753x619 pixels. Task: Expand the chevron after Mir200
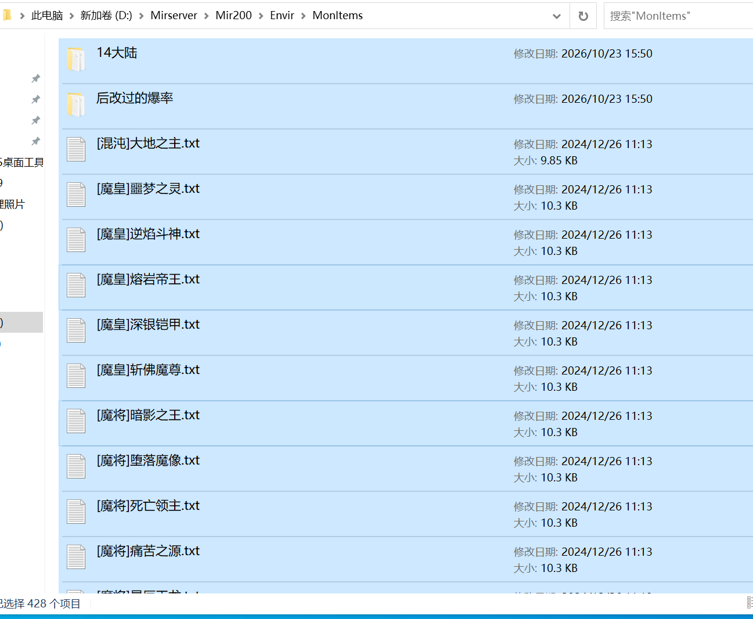(x=261, y=16)
